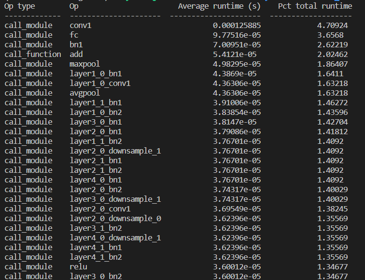Click the 1.43596 percent value
Screen dimensions: 365x280
pos(332,112)
